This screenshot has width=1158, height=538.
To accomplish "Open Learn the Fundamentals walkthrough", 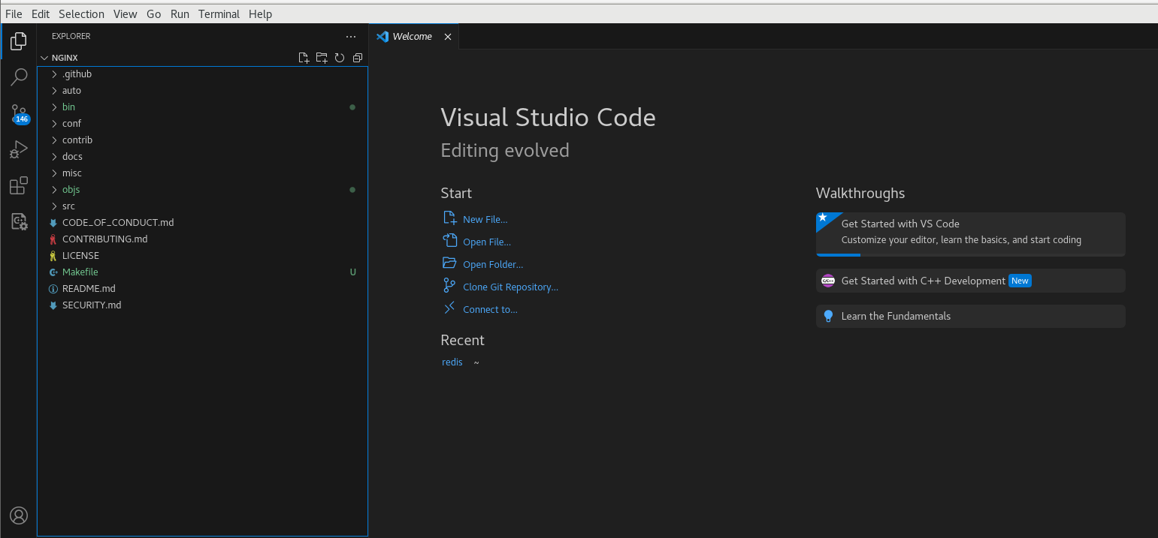I will (x=970, y=316).
